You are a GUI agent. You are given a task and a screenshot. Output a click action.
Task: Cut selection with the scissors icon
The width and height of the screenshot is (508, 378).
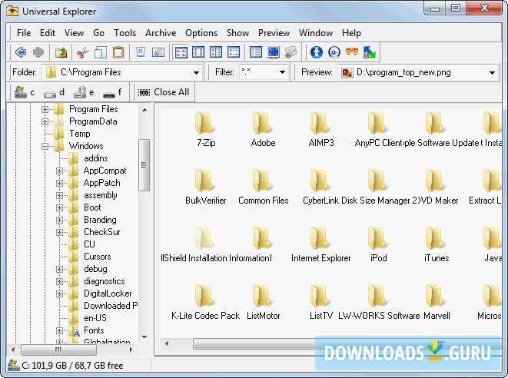click(83, 52)
